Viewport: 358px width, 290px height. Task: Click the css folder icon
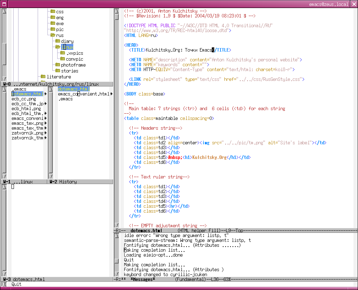(x=52, y=12)
